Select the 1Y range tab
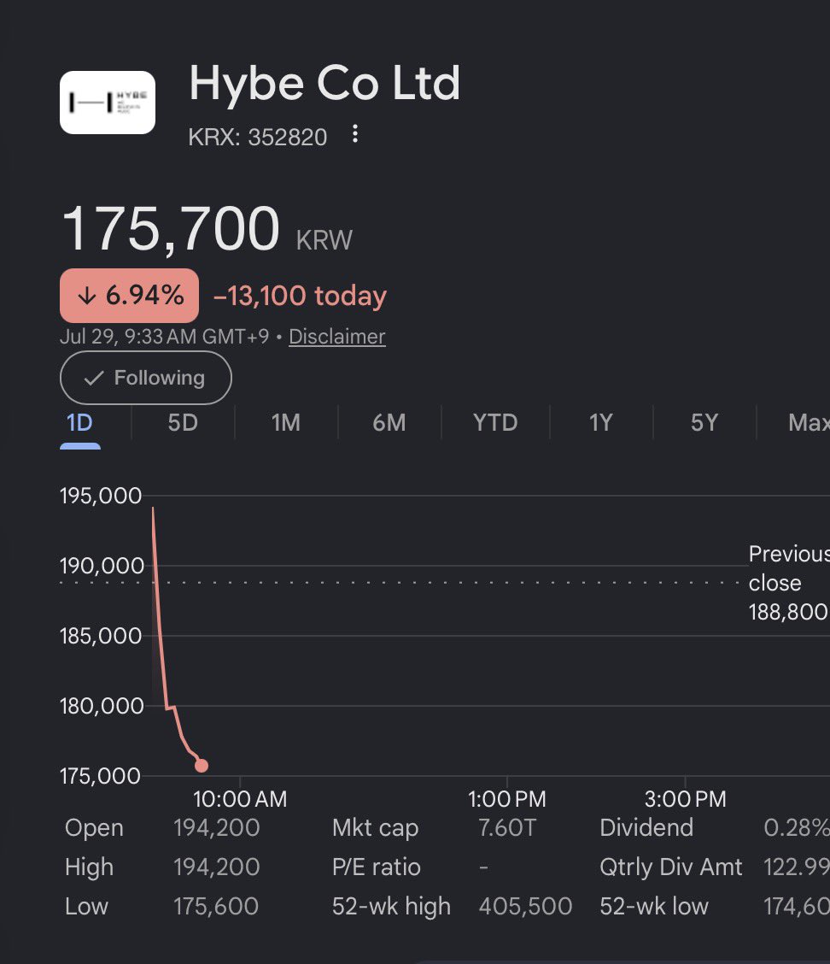This screenshot has height=964, width=830. click(x=601, y=423)
